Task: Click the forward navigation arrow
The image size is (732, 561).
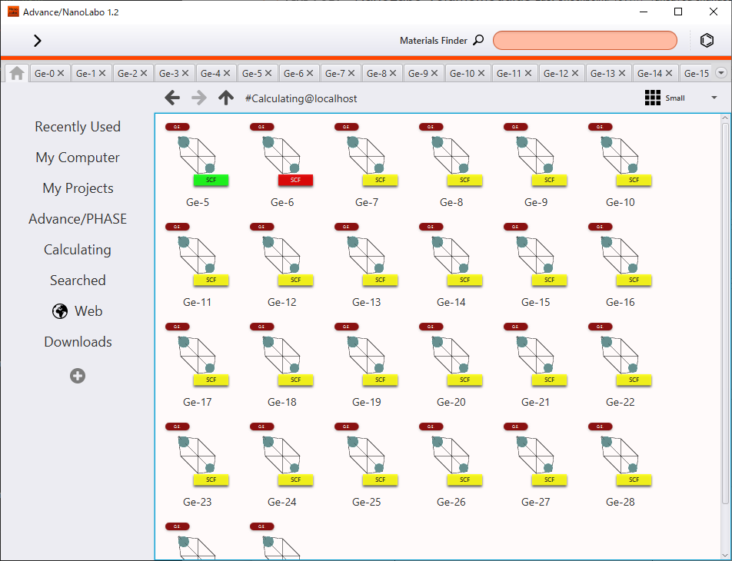Action: [x=199, y=98]
